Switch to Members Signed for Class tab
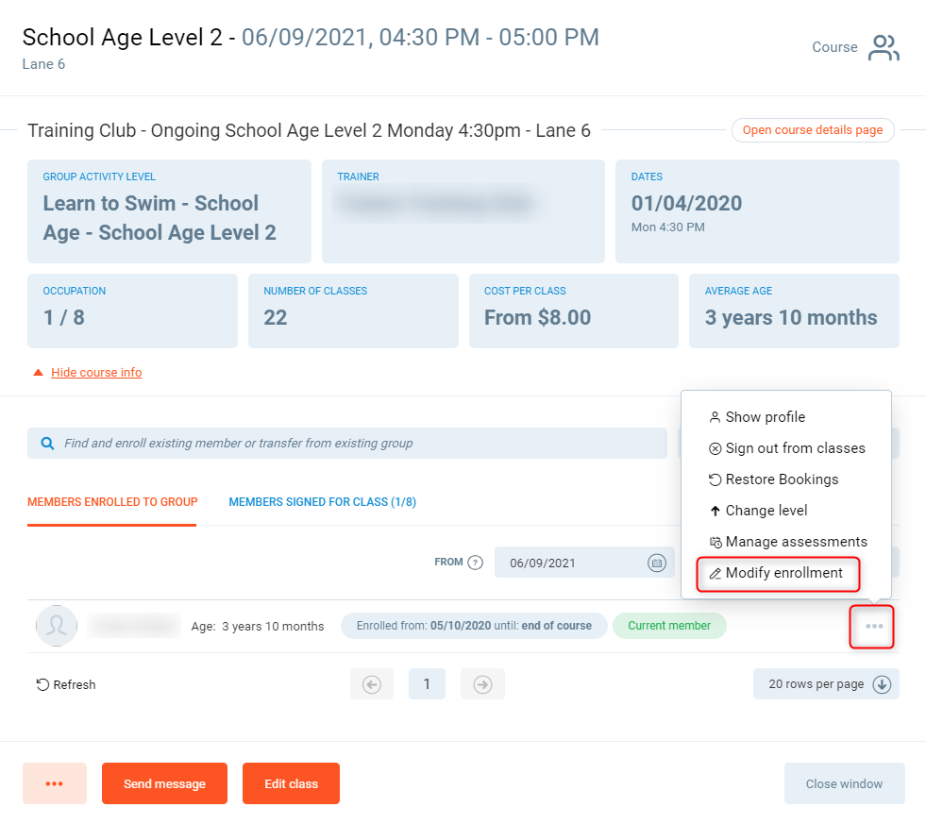Viewport: 926px width, 824px height. coord(322,502)
